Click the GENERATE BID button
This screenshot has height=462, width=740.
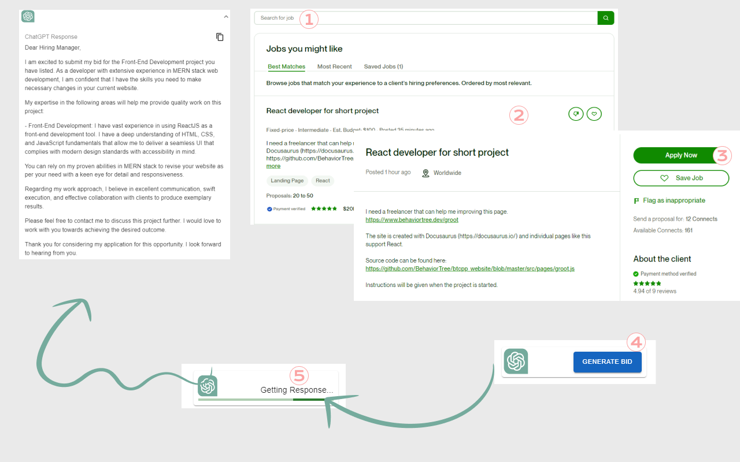click(607, 362)
